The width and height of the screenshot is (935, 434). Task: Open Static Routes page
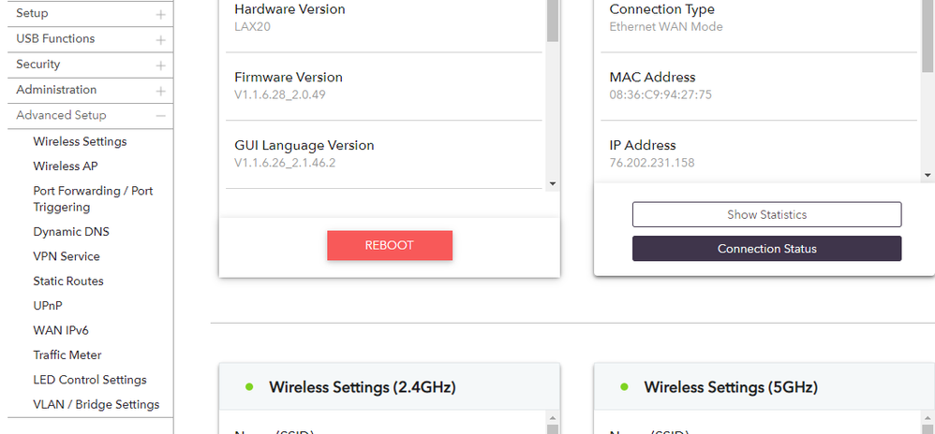68,282
